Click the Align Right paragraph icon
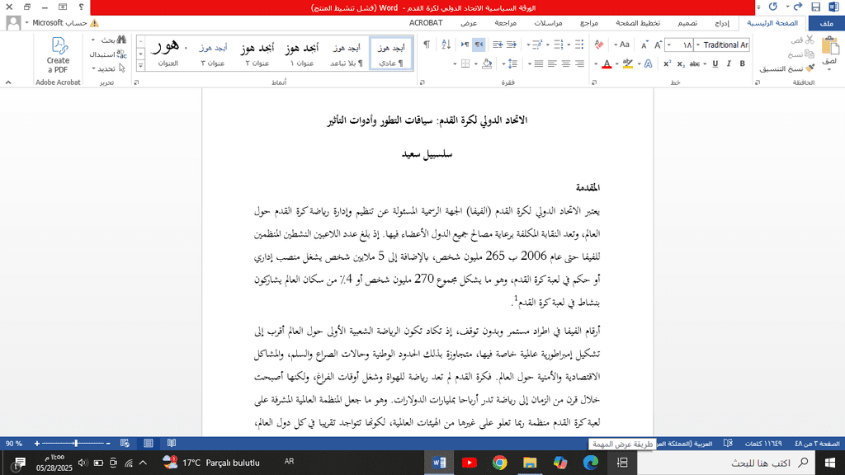 click(x=579, y=63)
